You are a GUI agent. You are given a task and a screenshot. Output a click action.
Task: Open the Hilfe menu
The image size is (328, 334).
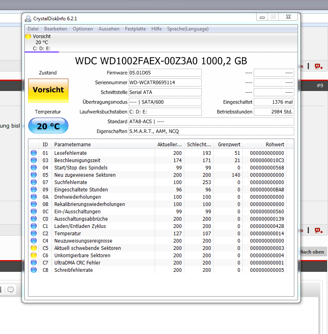pyautogui.click(x=156, y=29)
